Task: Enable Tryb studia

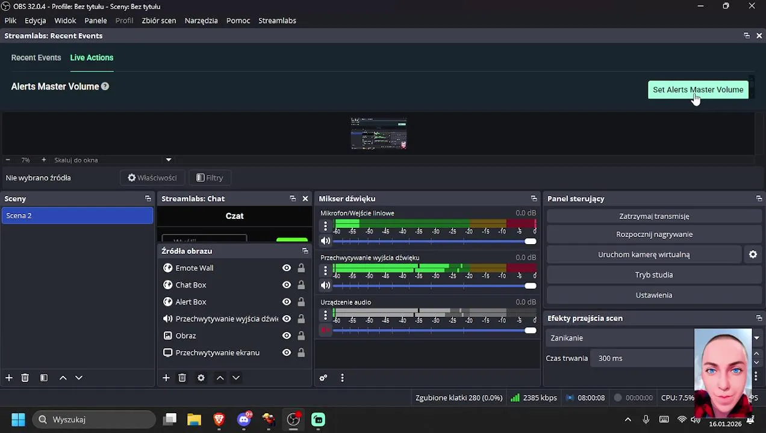Action: 654,275
